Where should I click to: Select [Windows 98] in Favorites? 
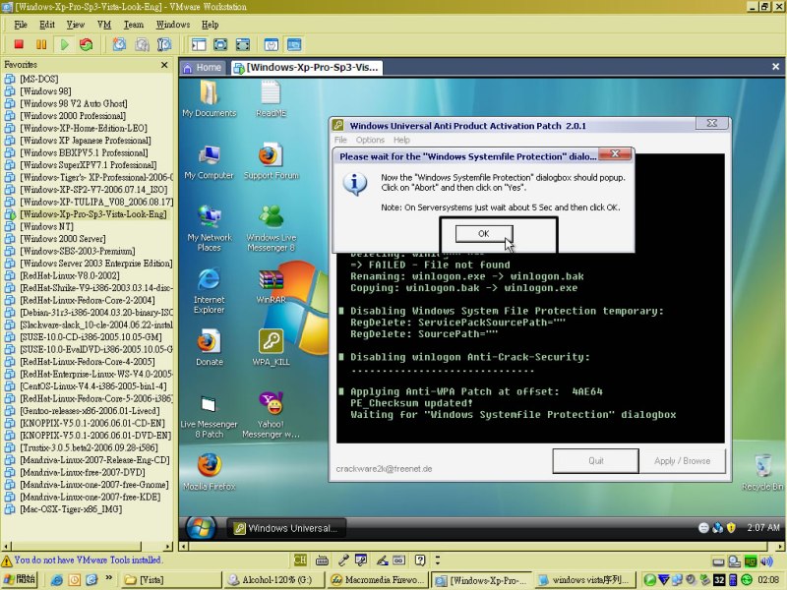45,90
